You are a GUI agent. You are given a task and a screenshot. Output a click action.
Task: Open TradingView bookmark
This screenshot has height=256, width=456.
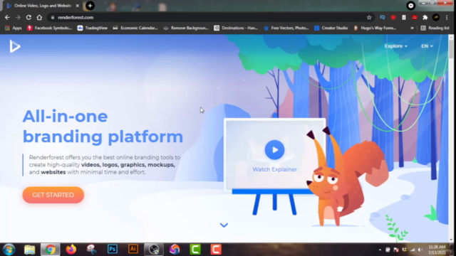93,28
